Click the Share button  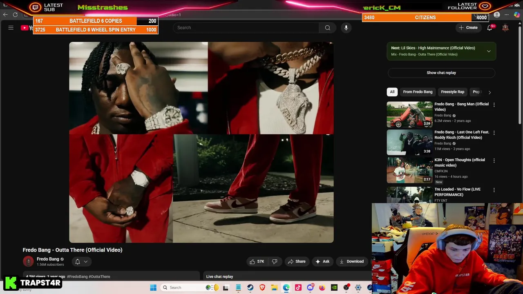tap(297, 261)
